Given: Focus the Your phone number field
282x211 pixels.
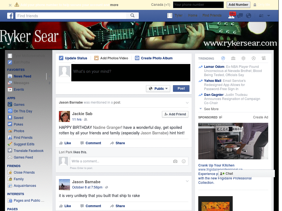Looking at the screenshot, I should click(x=198, y=5).
